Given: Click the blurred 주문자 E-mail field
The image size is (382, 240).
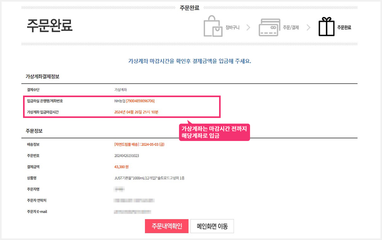Looking at the screenshot, I should click(x=132, y=212).
